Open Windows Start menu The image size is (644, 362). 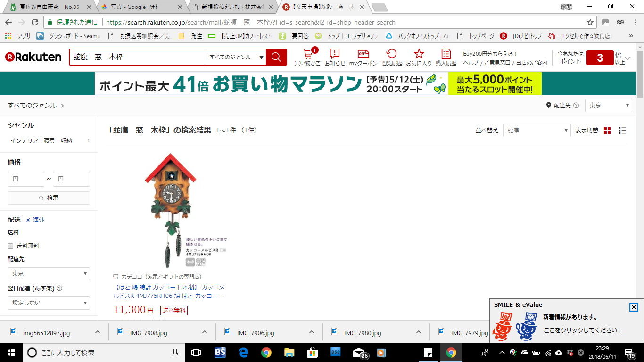tap(11, 353)
